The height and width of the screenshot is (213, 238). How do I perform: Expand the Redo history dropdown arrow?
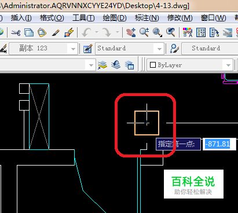[x=118, y=32]
